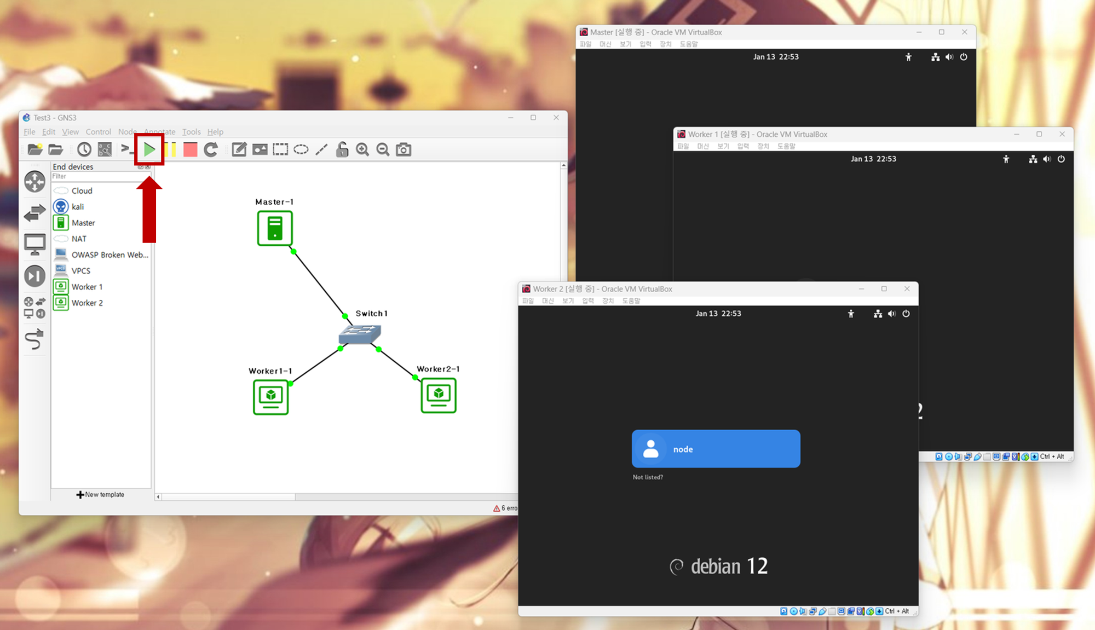The width and height of the screenshot is (1095, 630).
Task: Suspend all nodes with the yellow pause icon
Action: point(171,149)
